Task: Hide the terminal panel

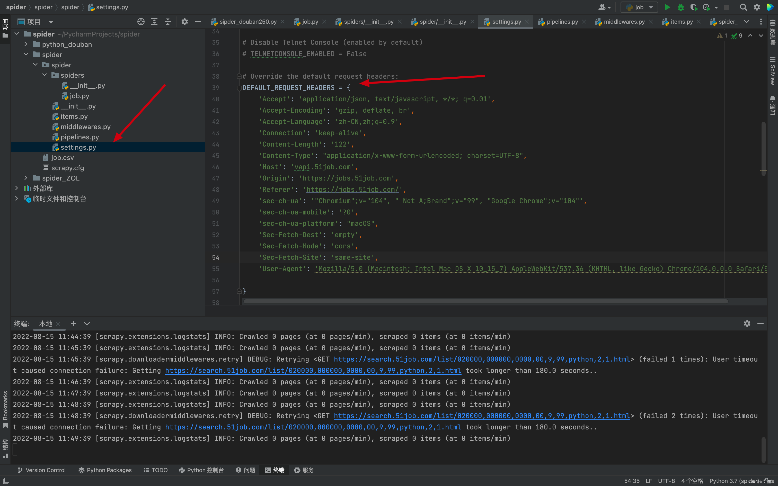Action: (760, 323)
